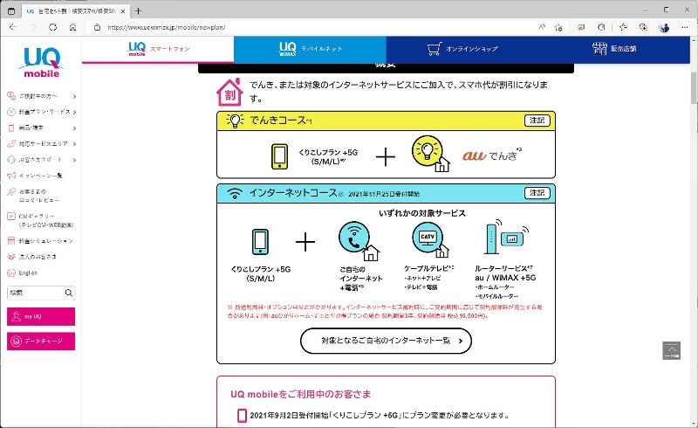
Task: Click the キャンペーン一覧 megaphone icon
Action: click(x=11, y=176)
